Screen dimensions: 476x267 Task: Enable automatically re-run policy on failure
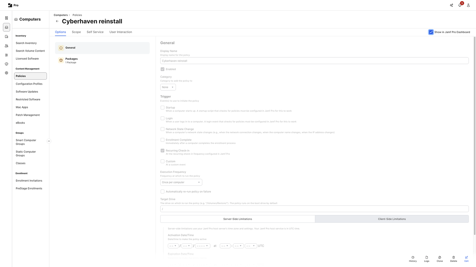tap(163, 192)
